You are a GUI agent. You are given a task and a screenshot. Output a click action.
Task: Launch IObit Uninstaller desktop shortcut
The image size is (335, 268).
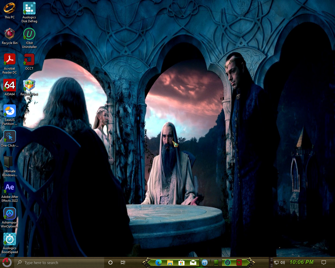coord(29,38)
